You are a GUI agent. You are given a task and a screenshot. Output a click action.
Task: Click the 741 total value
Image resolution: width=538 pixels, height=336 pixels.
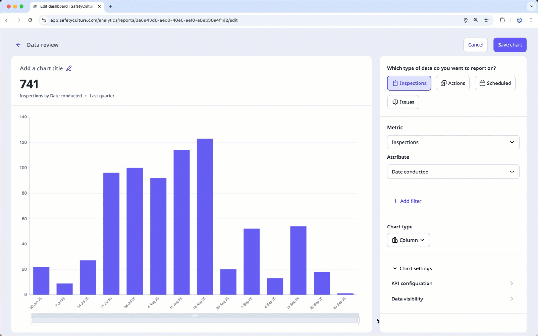29,84
